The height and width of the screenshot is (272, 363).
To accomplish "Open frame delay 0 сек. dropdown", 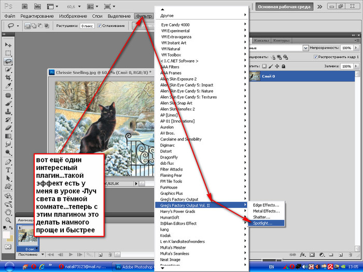I will 37,249.
